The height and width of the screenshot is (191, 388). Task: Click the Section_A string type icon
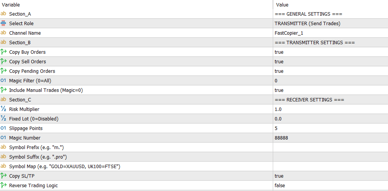[x=3, y=14]
